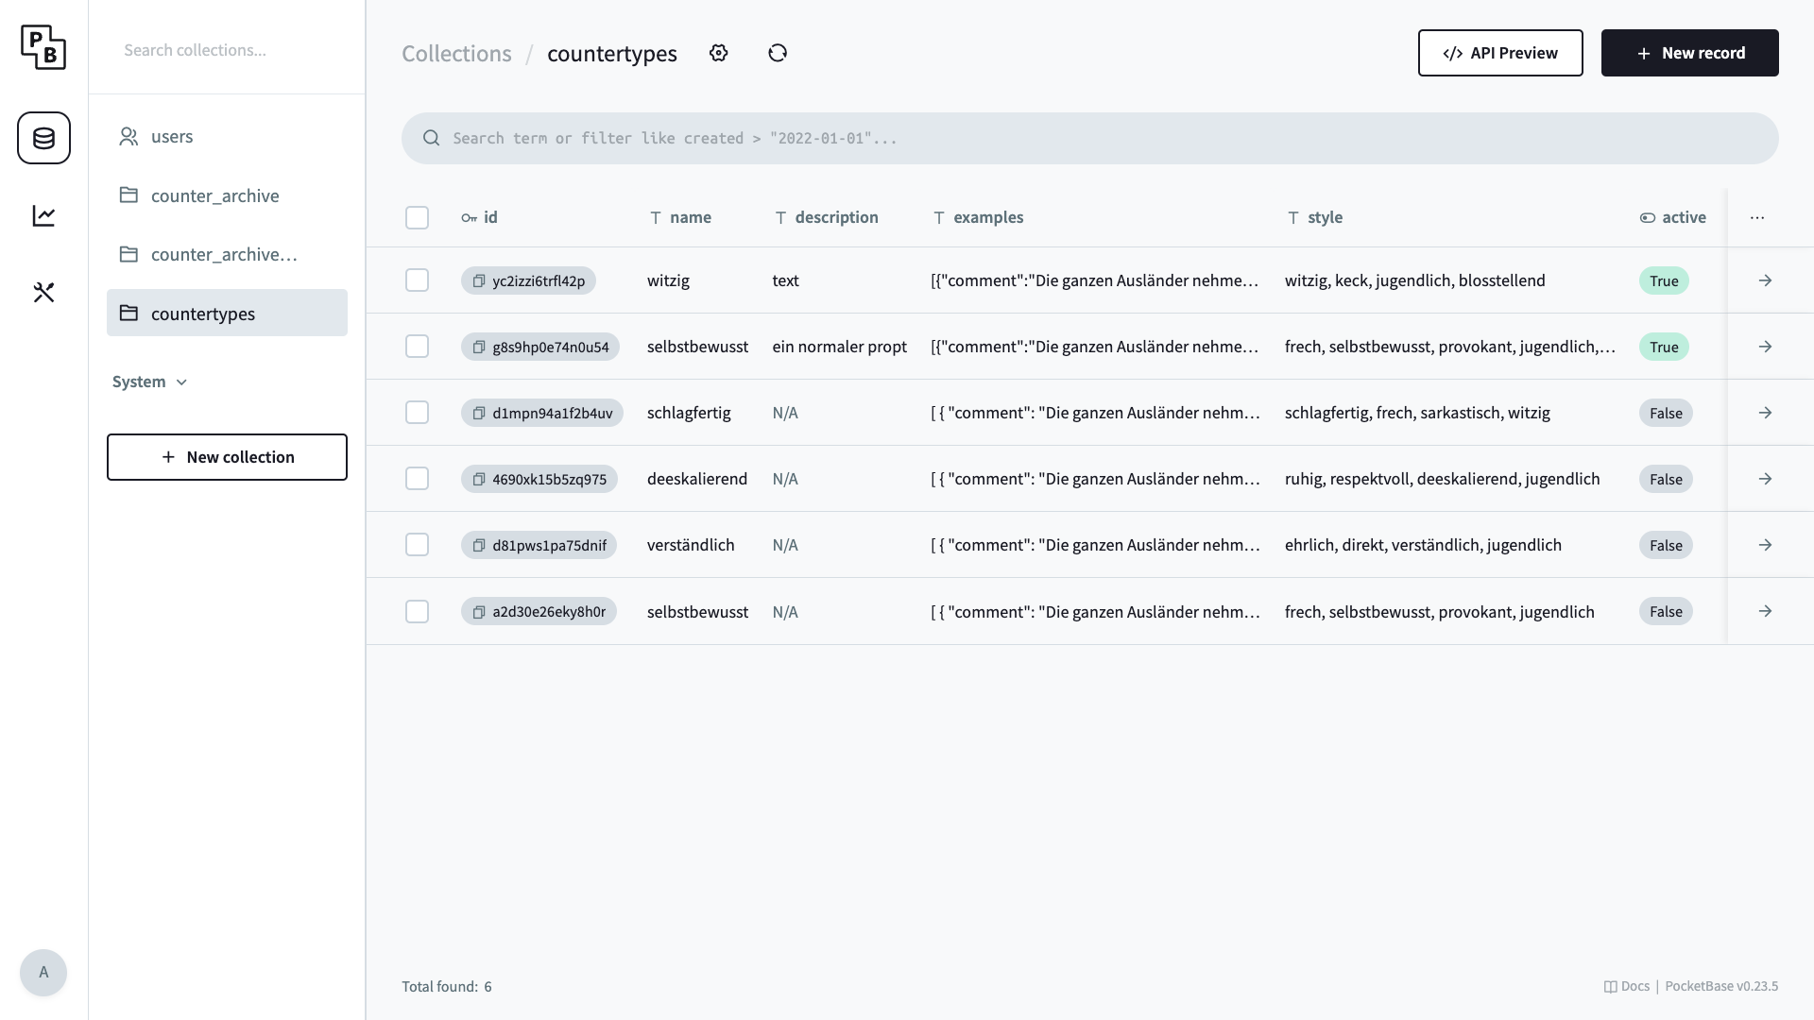Viewport: 1814px width, 1020px height.
Task: Click the name cell "verständlich"
Action: (691, 545)
